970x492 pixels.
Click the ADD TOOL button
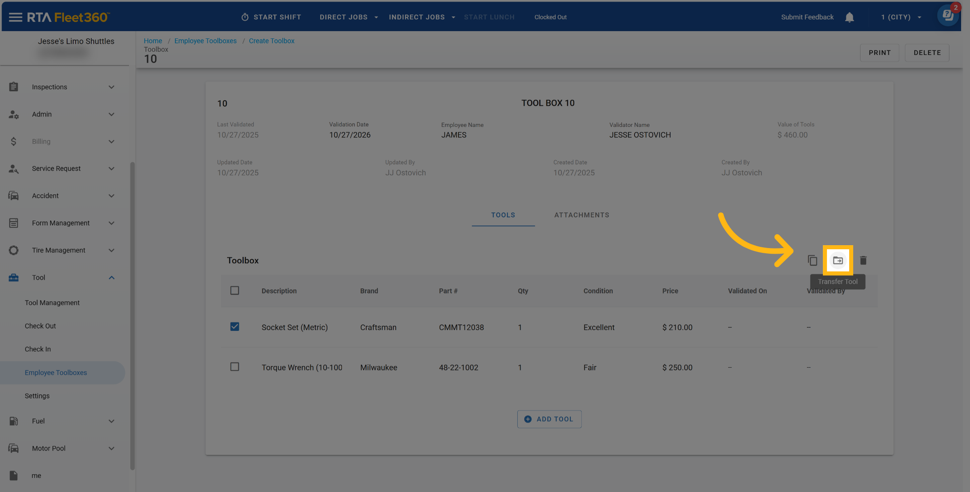(549, 419)
